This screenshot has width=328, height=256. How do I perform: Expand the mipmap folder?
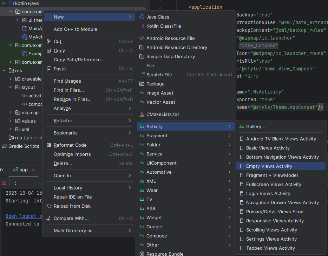click(11, 112)
